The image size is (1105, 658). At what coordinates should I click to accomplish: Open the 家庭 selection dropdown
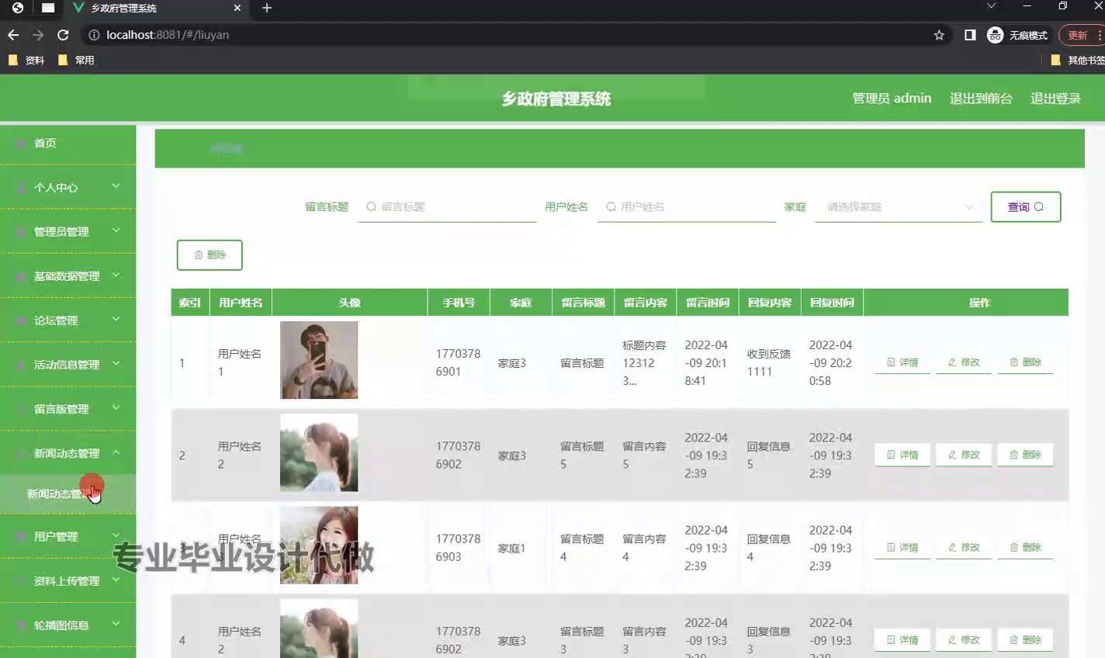(x=899, y=207)
